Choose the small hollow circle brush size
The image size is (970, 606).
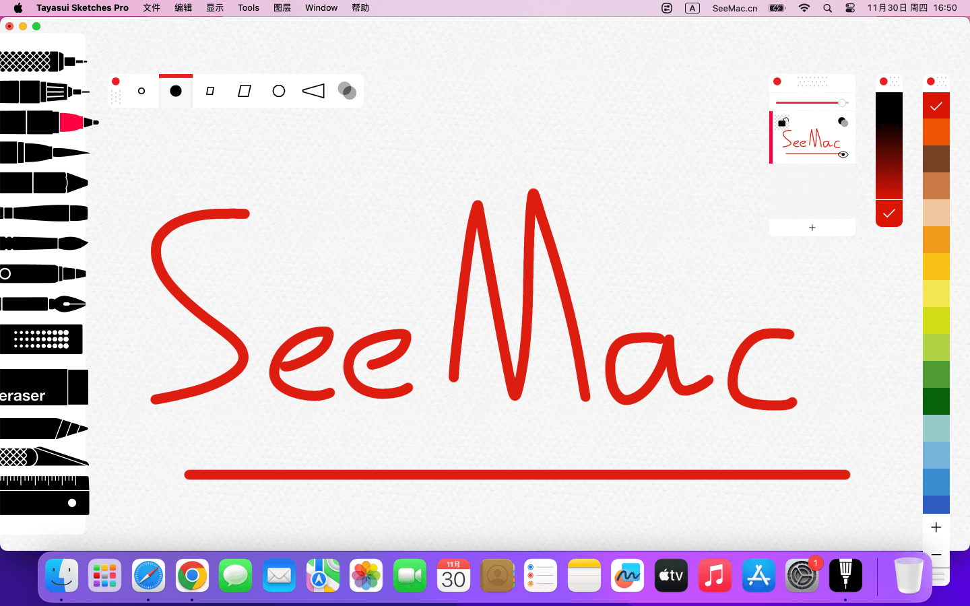[141, 91]
